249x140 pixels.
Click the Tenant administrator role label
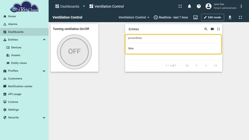[x=225, y=8]
